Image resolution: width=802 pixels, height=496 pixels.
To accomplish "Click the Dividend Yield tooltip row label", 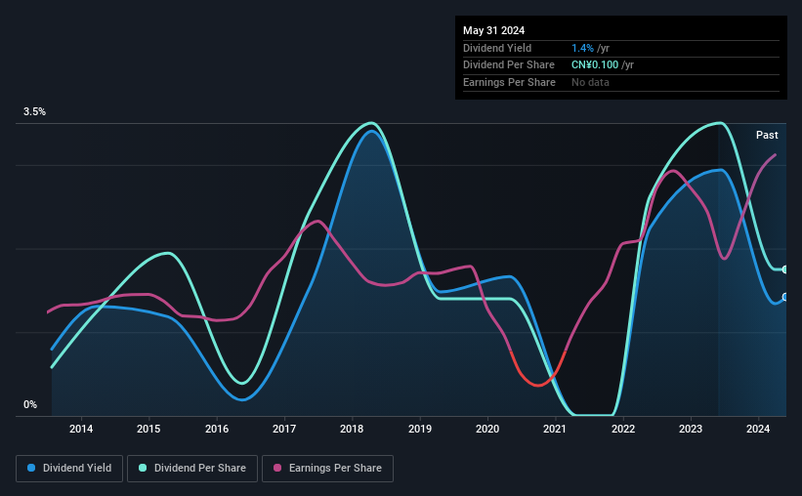I will pos(497,48).
